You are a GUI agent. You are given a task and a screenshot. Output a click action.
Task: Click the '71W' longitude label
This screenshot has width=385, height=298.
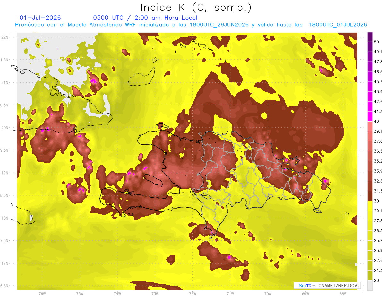230,294
